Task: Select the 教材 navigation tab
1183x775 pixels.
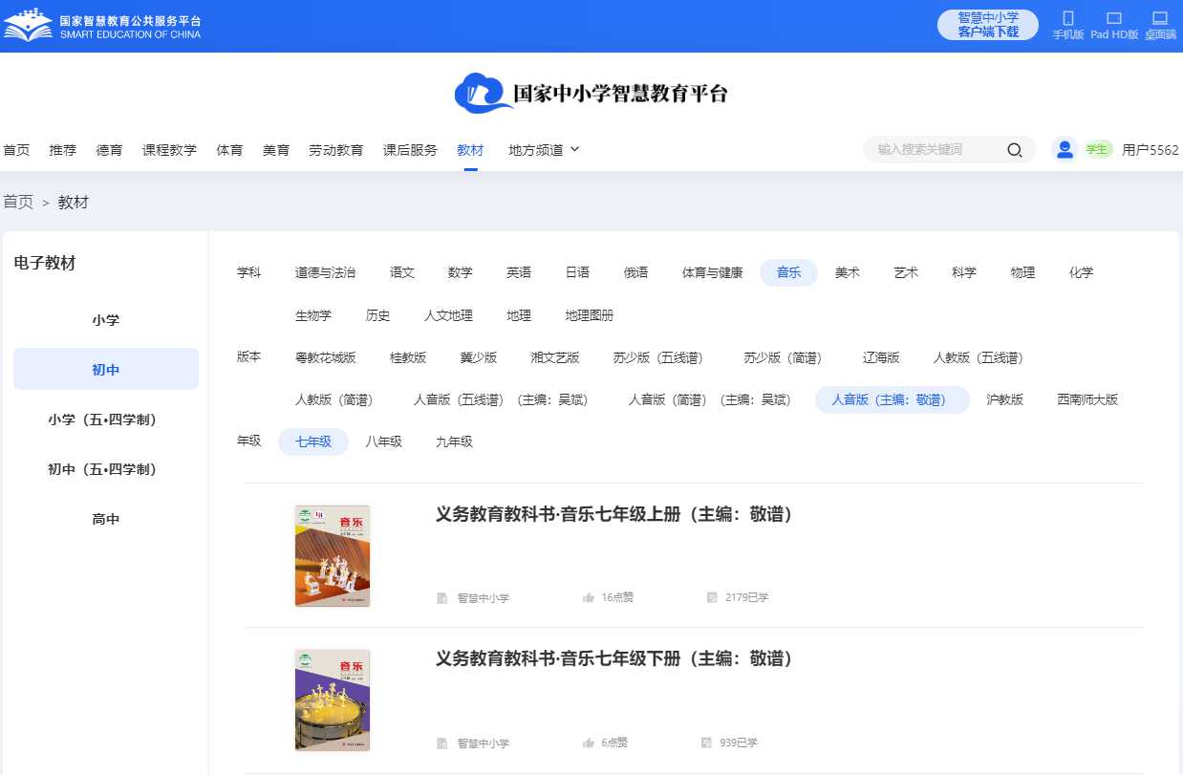Action: tap(470, 150)
